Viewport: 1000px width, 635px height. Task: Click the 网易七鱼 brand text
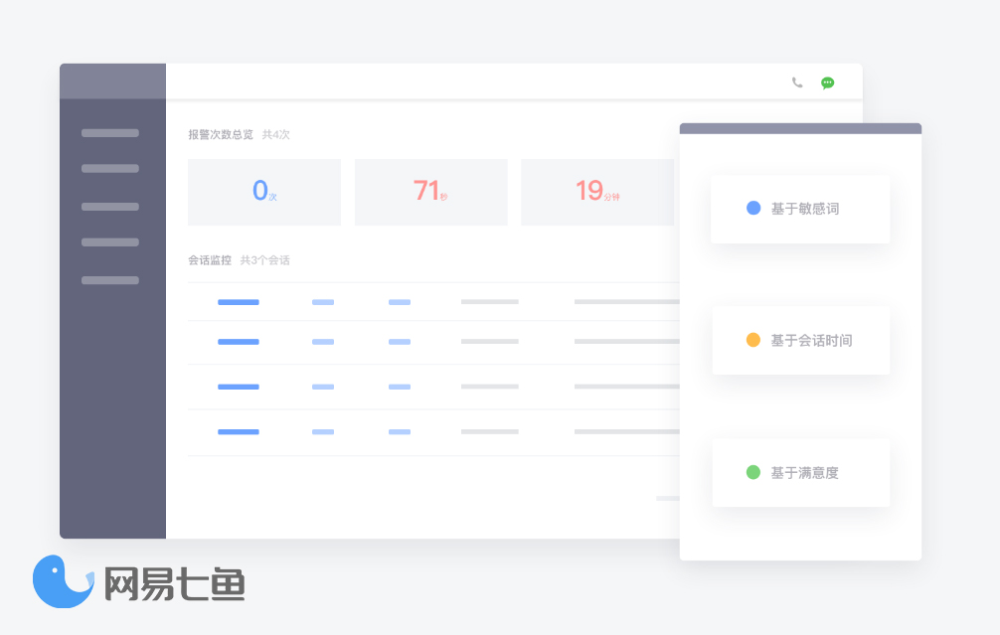174,584
